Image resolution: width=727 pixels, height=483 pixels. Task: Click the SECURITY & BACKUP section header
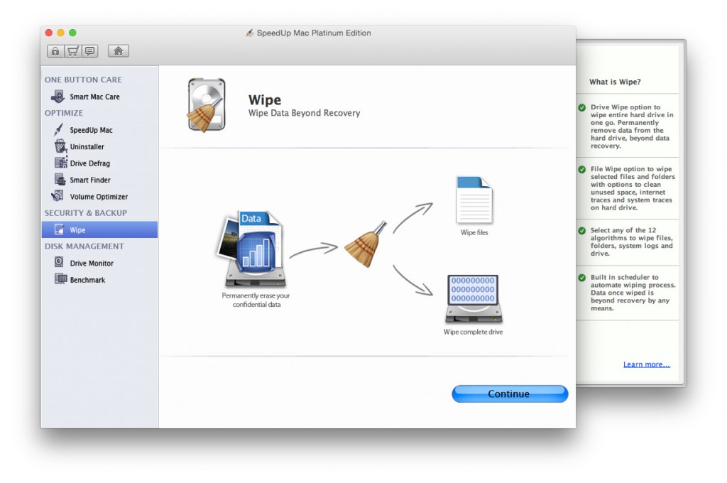coord(86,213)
